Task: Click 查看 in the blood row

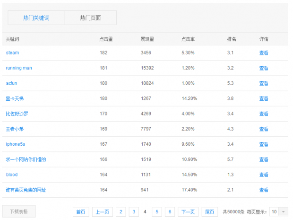Action: [x=264, y=175]
